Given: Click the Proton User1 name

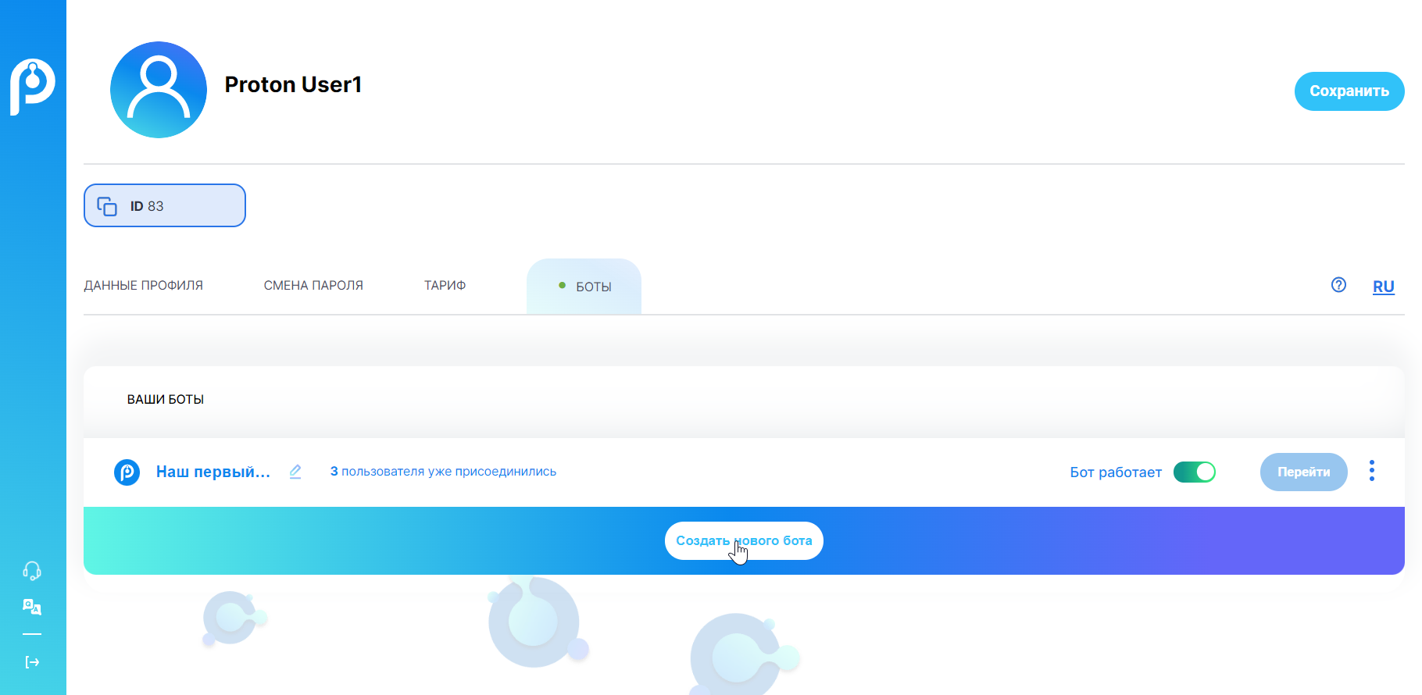Looking at the screenshot, I should 293,84.
